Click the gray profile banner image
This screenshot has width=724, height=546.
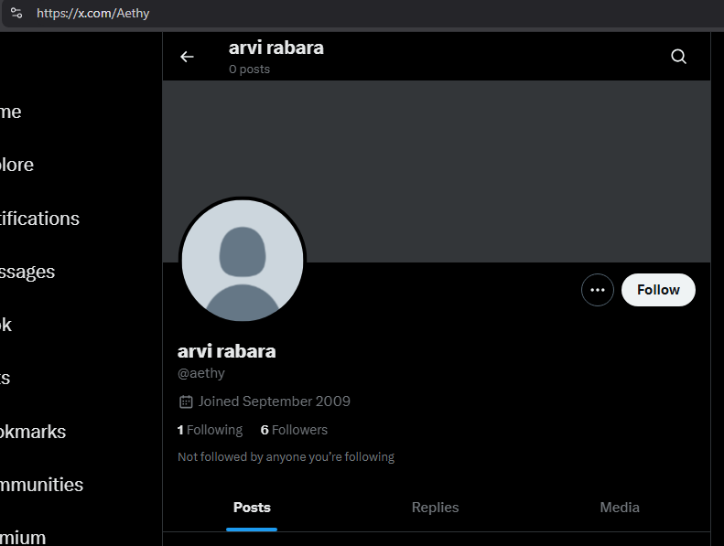pyautogui.click(x=437, y=171)
